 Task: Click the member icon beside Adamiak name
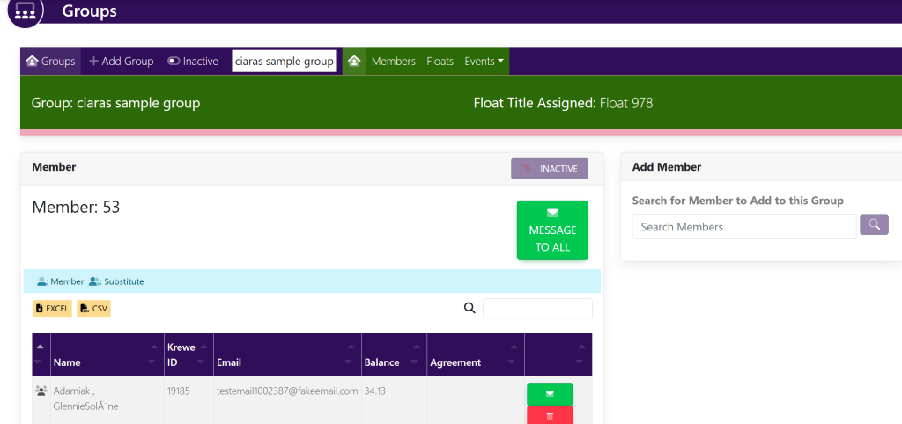coord(41,391)
